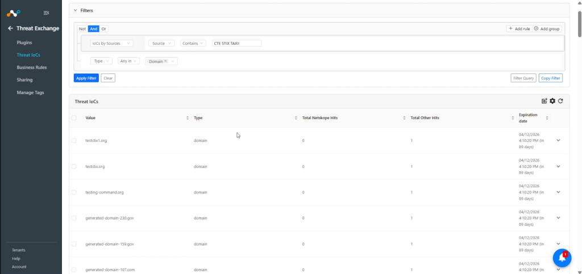Check the generated-domain-230.gov row checkbox
Image resolution: width=582 pixels, height=274 pixels.
point(74,218)
